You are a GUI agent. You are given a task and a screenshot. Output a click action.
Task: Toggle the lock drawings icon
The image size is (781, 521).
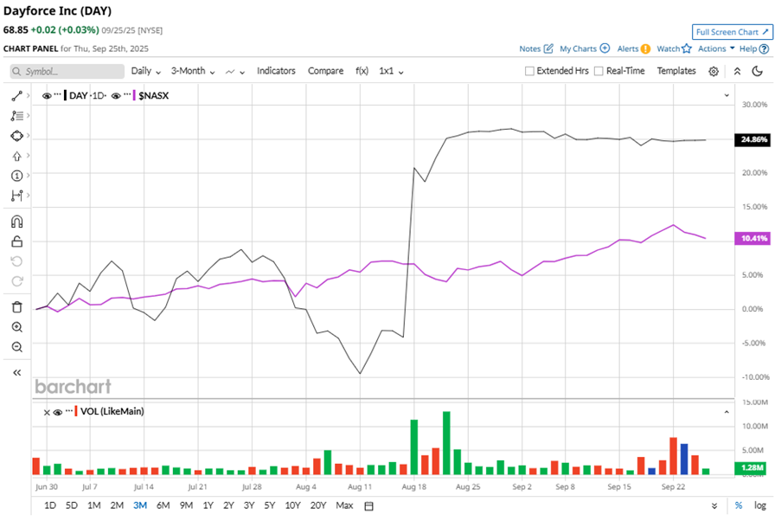16,241
